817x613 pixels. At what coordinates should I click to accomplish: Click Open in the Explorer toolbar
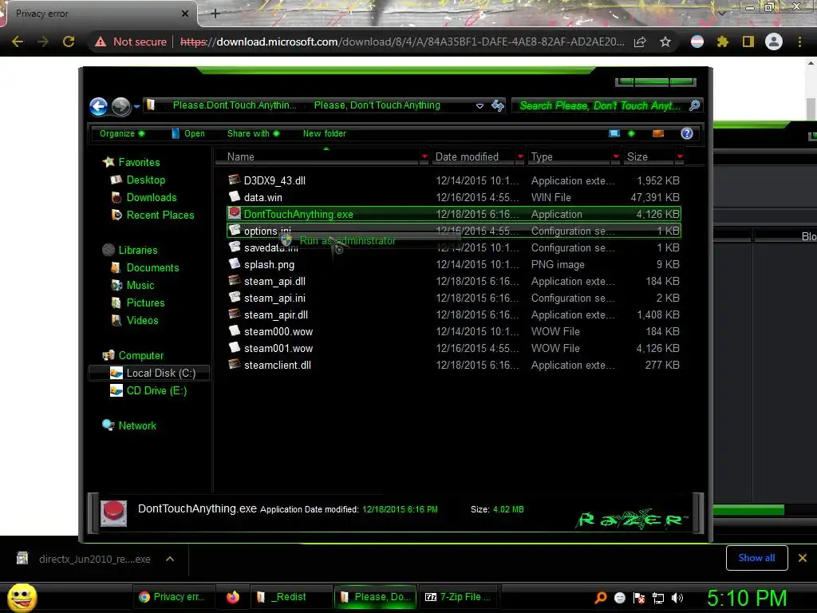pyautogui.click(x=188, y=133)
